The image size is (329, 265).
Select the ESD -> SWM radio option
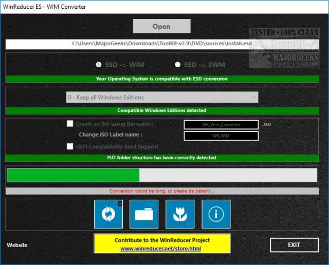178,65
